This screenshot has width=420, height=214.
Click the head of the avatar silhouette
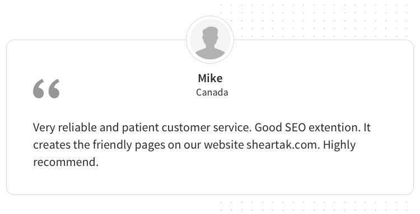coord(210,36)
